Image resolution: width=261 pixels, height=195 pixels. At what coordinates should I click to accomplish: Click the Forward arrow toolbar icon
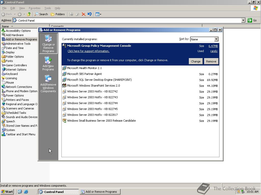[19, 14]
